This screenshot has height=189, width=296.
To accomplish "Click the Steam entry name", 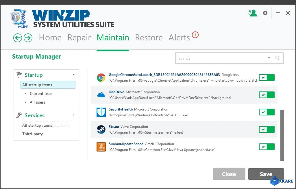I will (x=114, y=127).
